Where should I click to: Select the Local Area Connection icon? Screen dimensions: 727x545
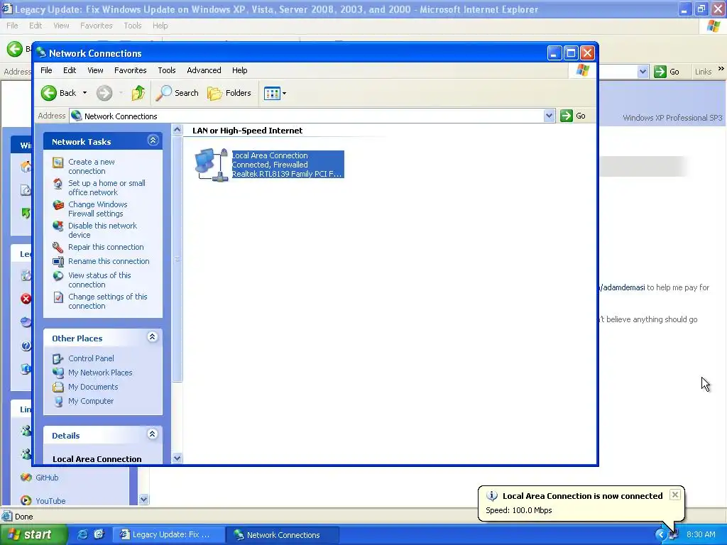pos(212,165)
